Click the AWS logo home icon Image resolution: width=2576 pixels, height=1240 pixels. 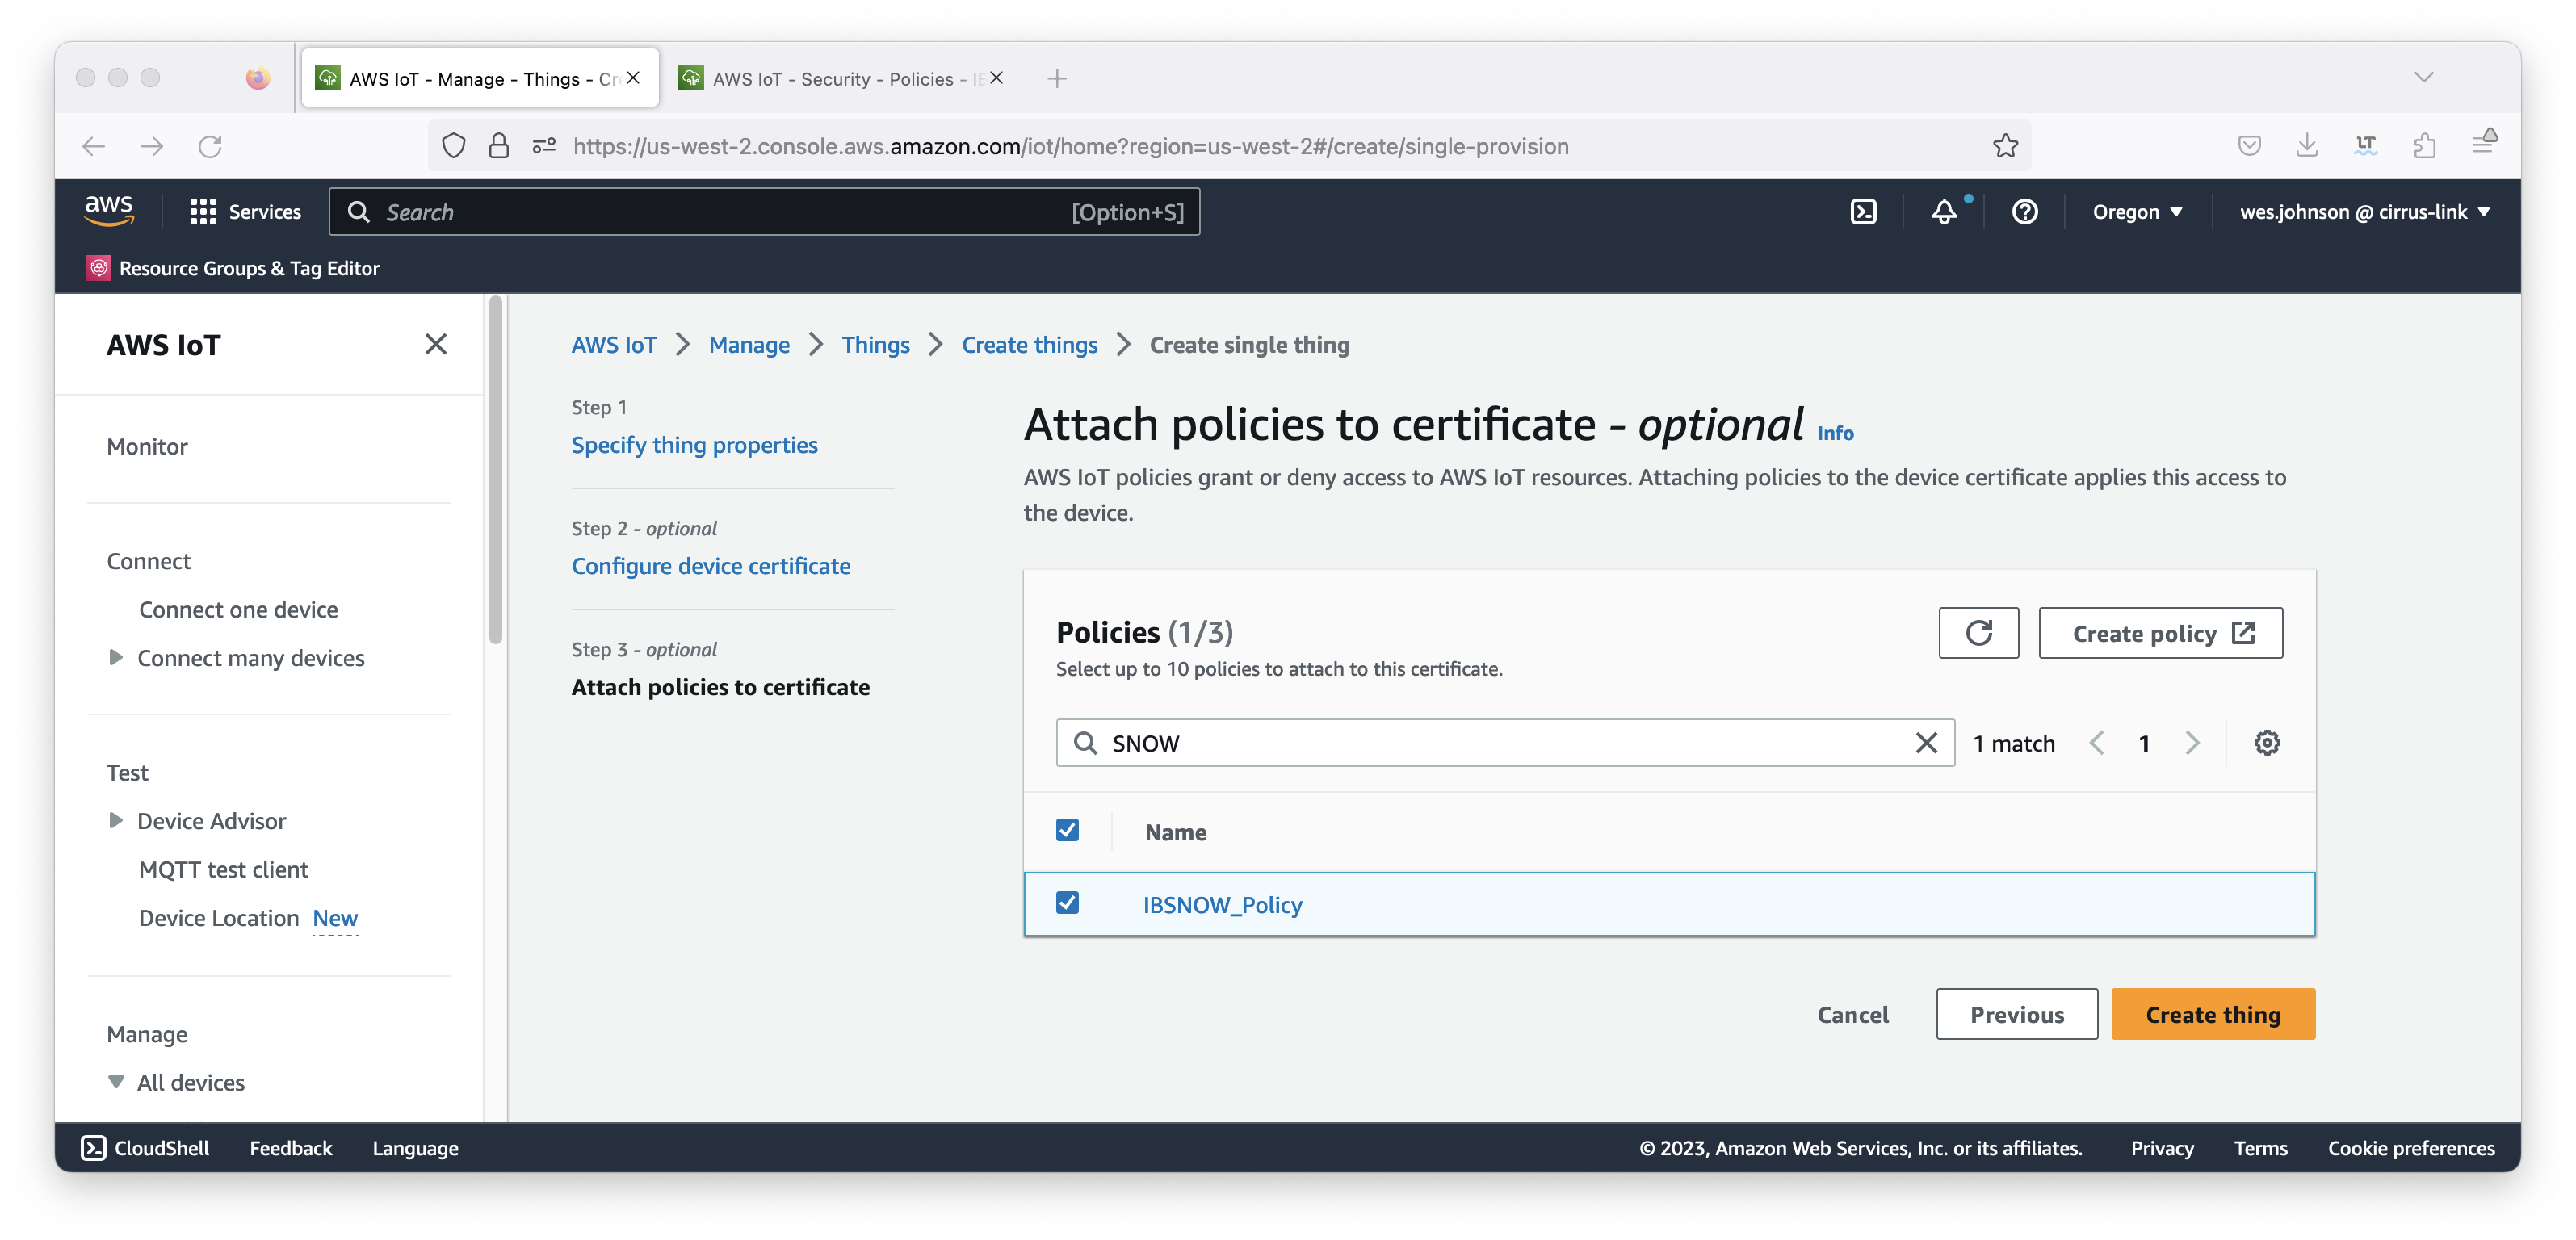click(x=108, y=211)
